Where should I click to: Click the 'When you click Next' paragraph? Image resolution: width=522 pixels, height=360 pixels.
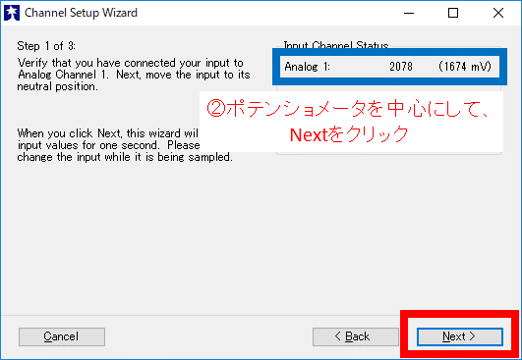(125, 145)
